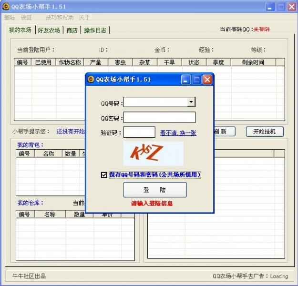Click 编号 header in 我的背包 table
This screenshot has width=298, height=286.
pos(24,153)
